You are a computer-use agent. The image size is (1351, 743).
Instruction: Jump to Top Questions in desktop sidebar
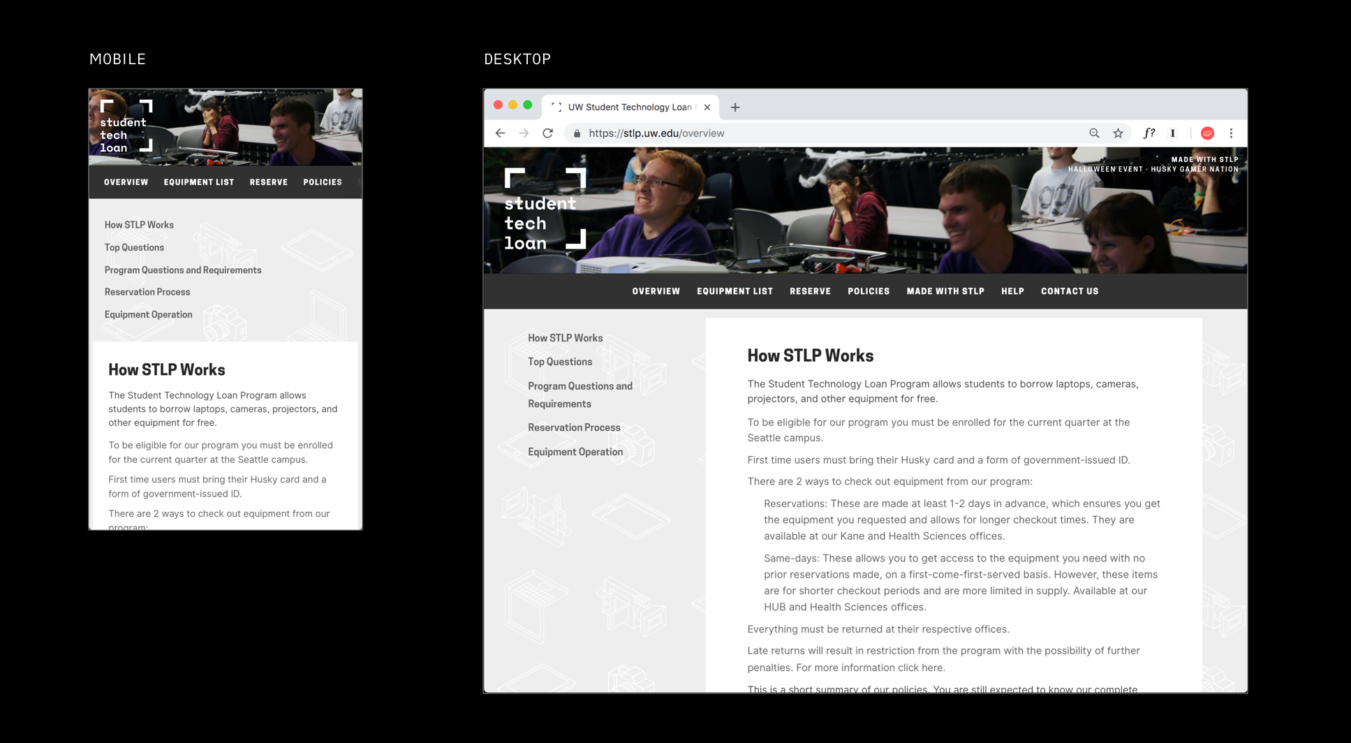click(560, 362)
